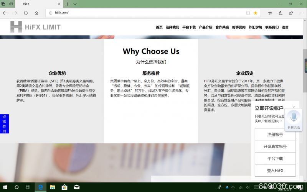Click the 登入HiFX button
Viewport: 307px width, 192px height.
275,171
